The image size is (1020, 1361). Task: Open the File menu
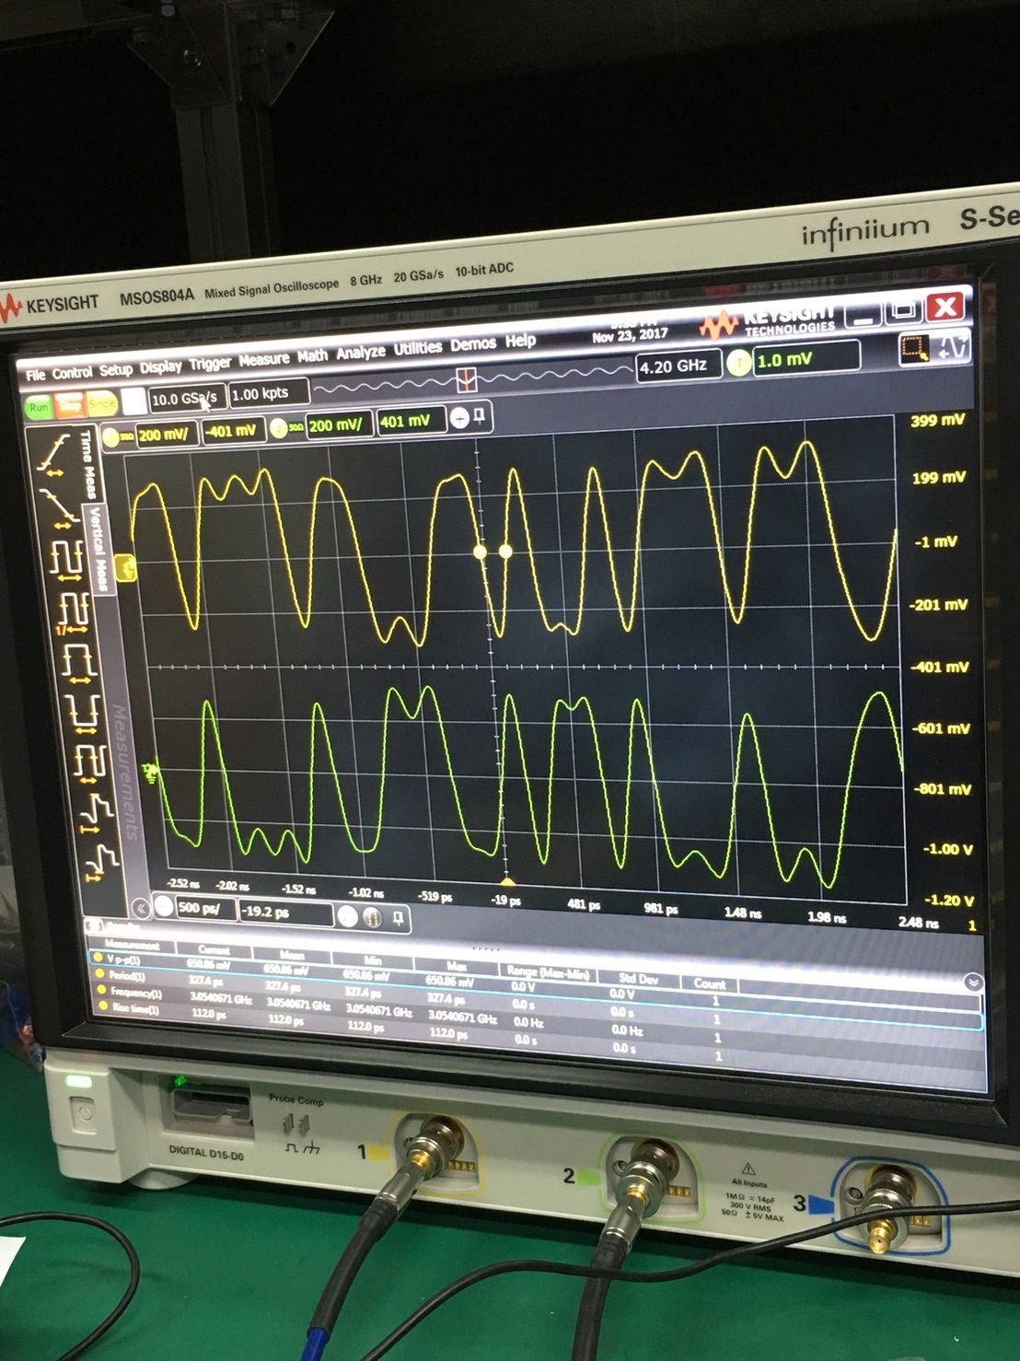point(35,375)
